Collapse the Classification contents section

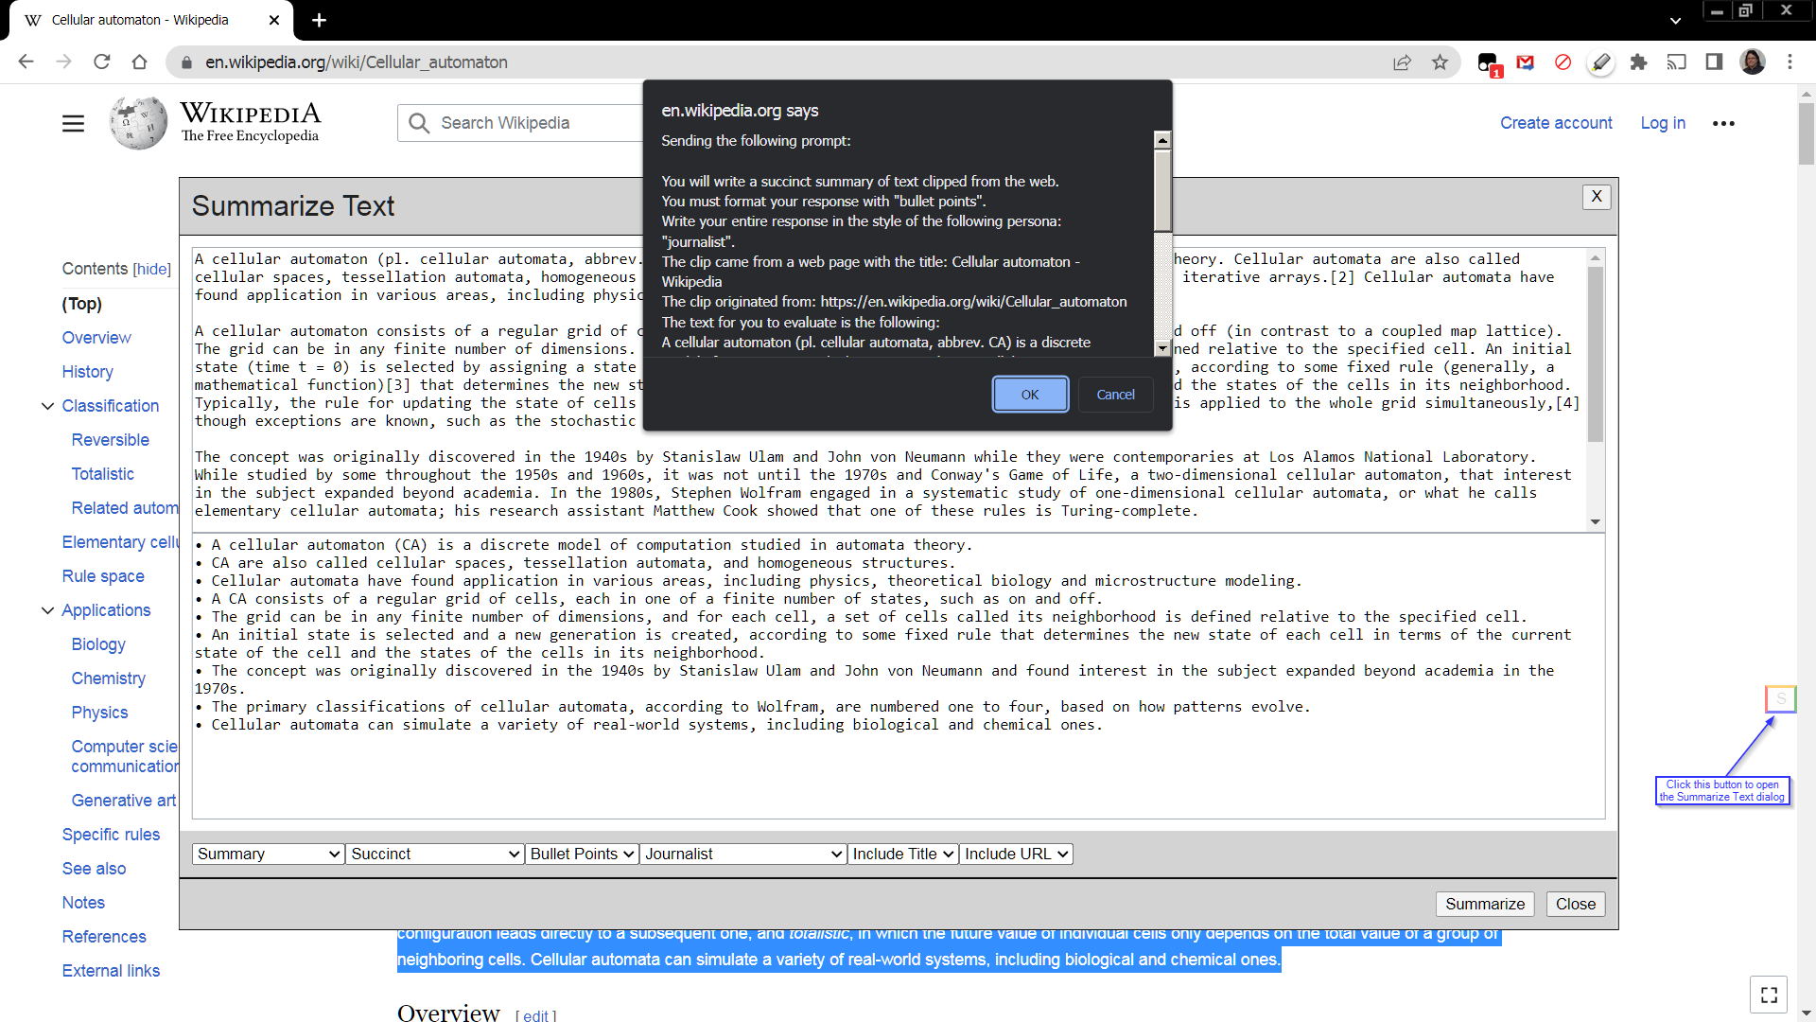[47, 406]
